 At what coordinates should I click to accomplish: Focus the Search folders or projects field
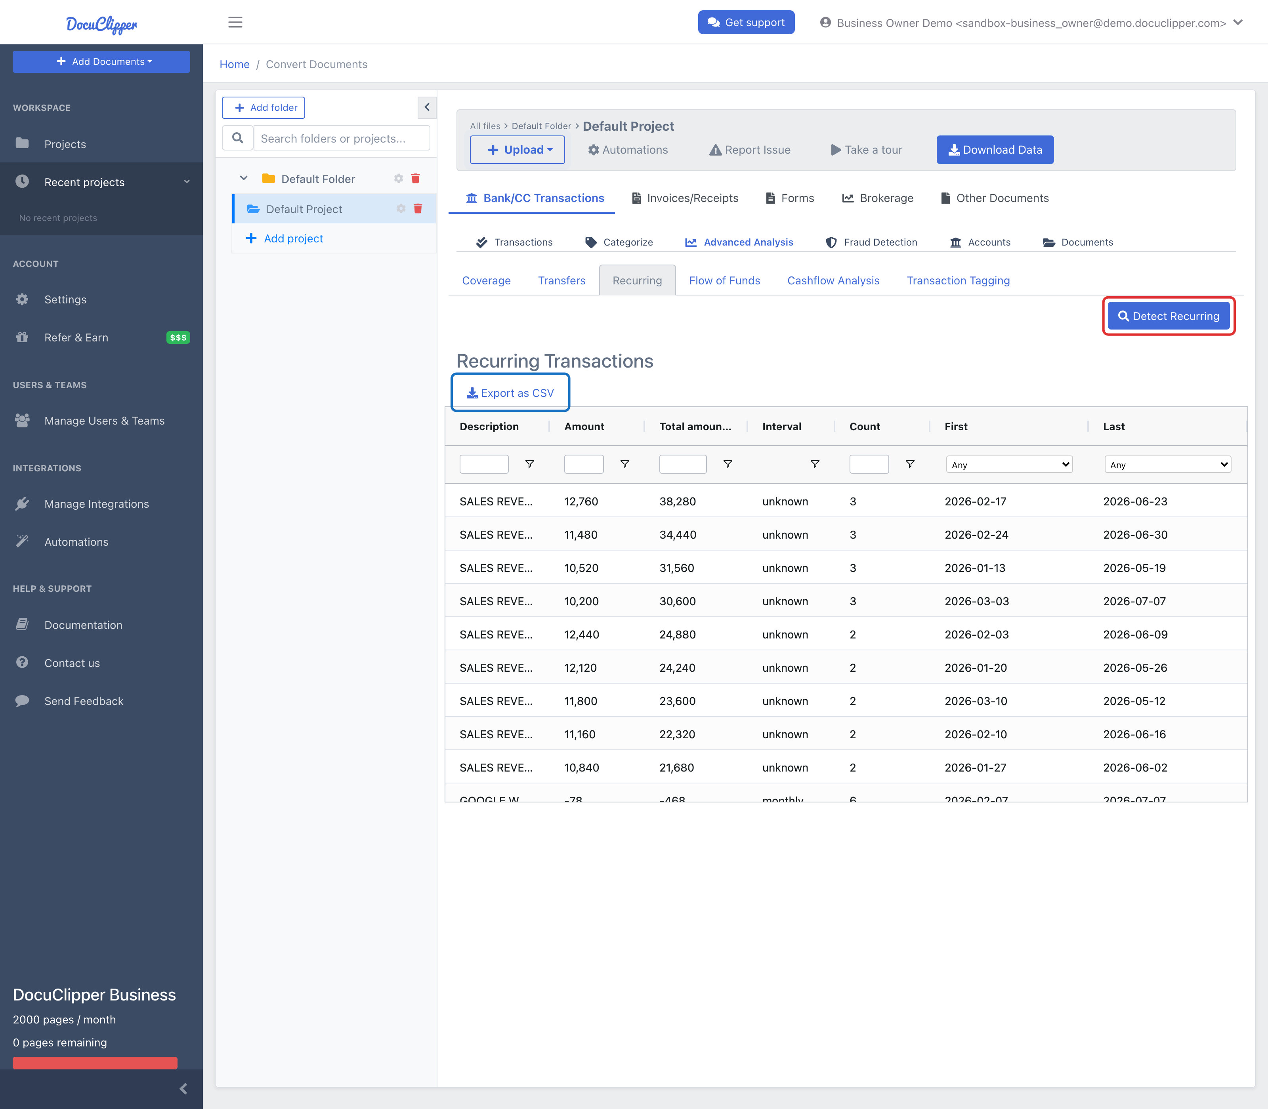point(341,138)
